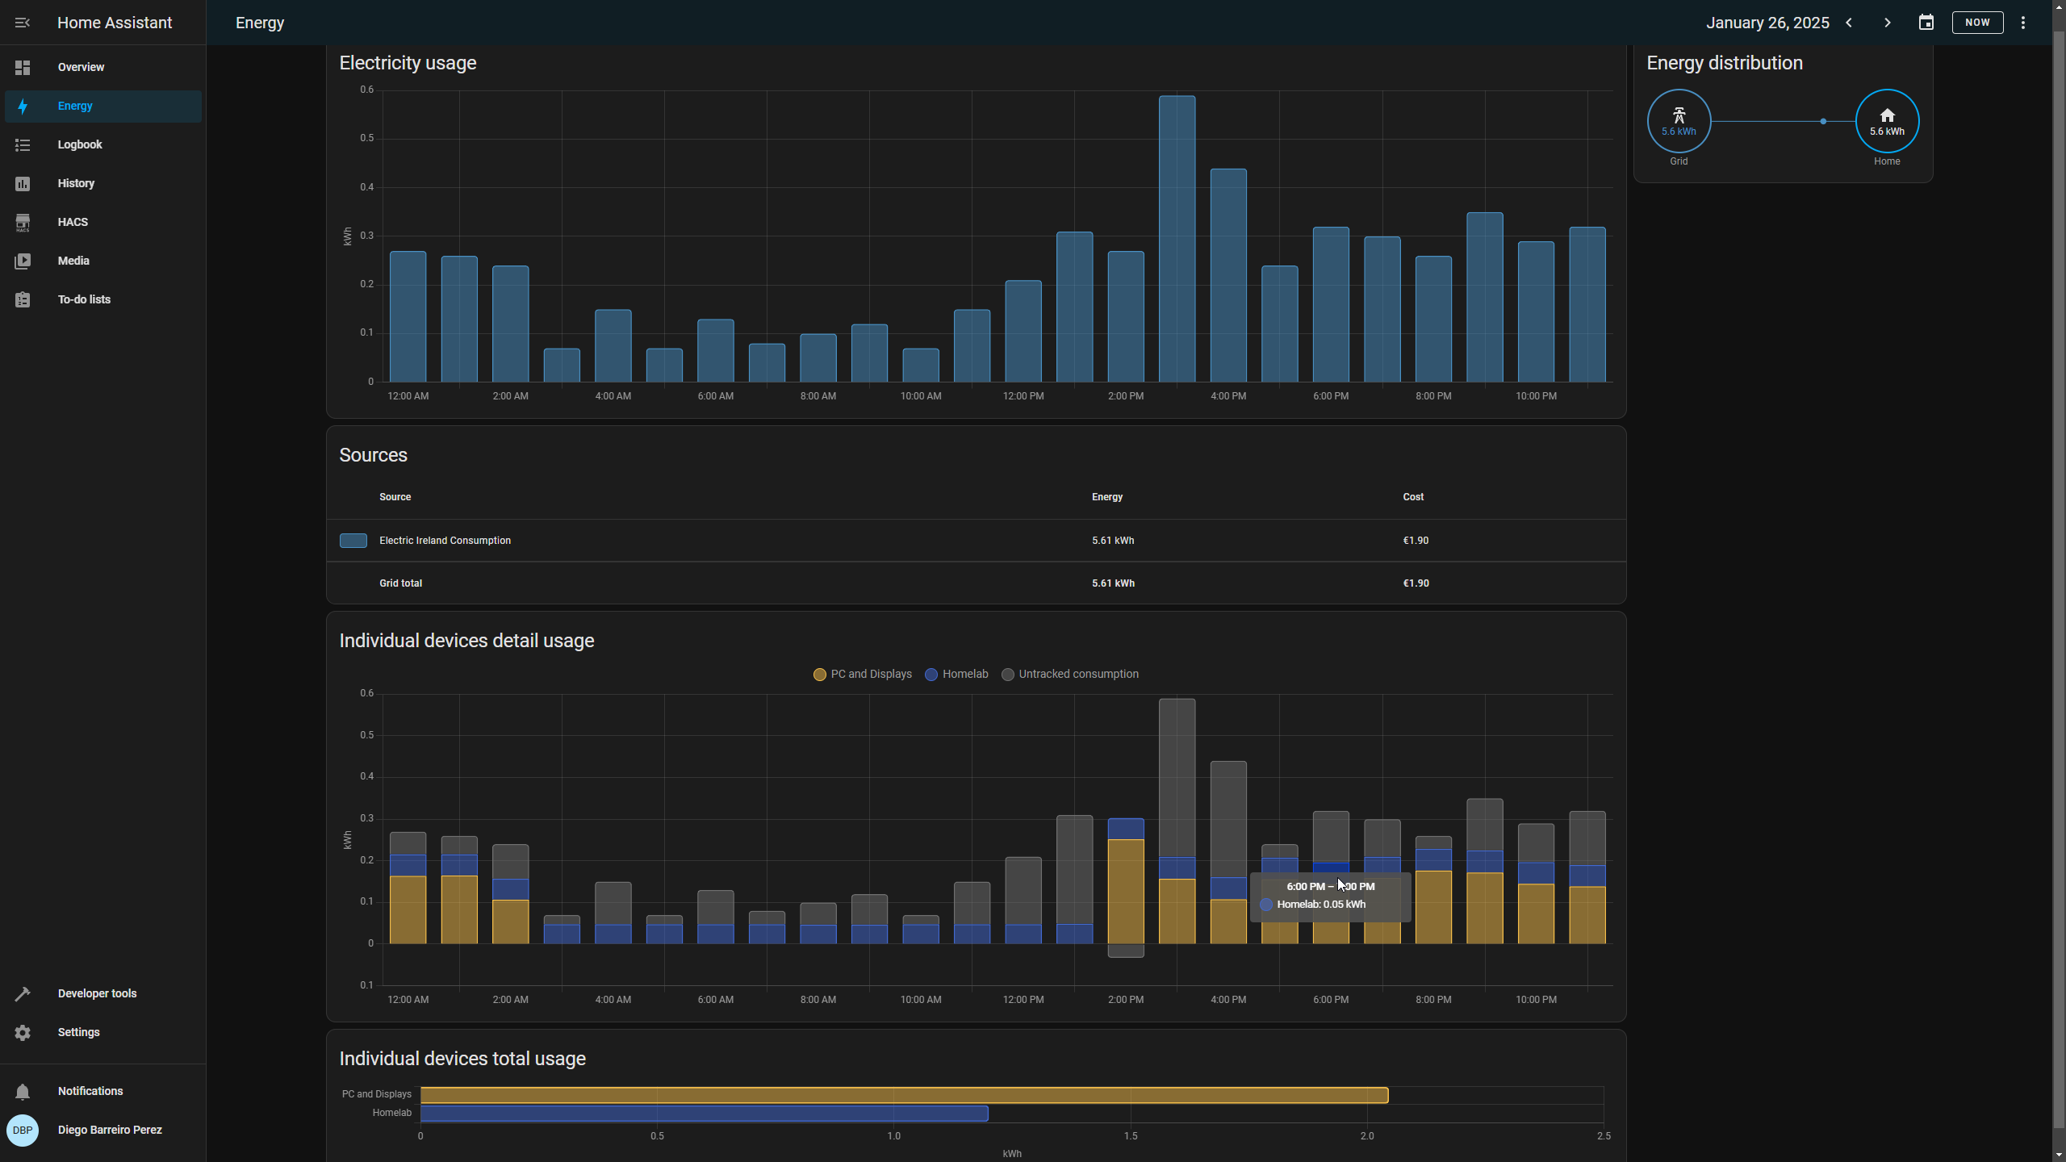
Task: Open the calendar date picker
Action: 1926,23
